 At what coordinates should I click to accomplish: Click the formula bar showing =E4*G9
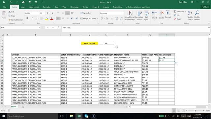[135, 27]
